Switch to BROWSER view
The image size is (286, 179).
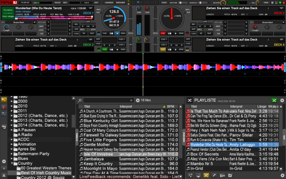(x=120, y=3)
